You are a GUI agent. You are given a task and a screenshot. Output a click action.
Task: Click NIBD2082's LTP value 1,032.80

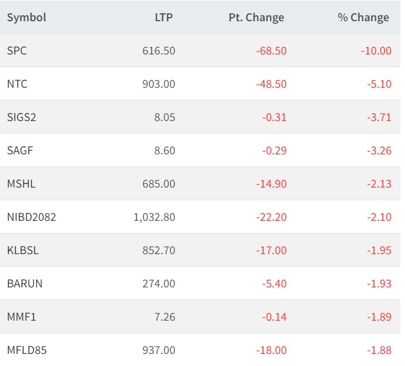[154, 217]
